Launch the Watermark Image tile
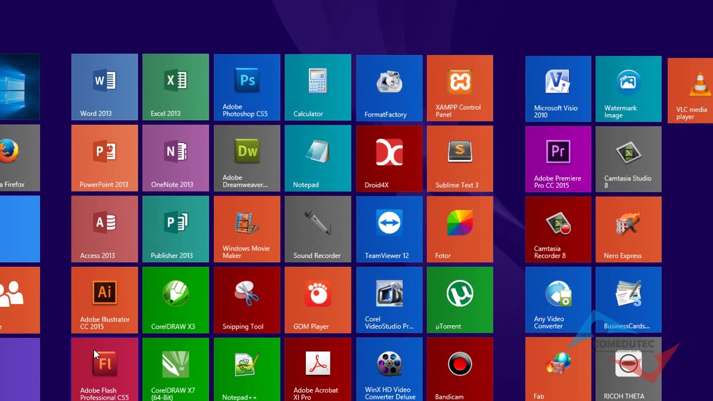The width and height of the screenshot is (713, 401). pyautogui.click(x=628, y=89)
